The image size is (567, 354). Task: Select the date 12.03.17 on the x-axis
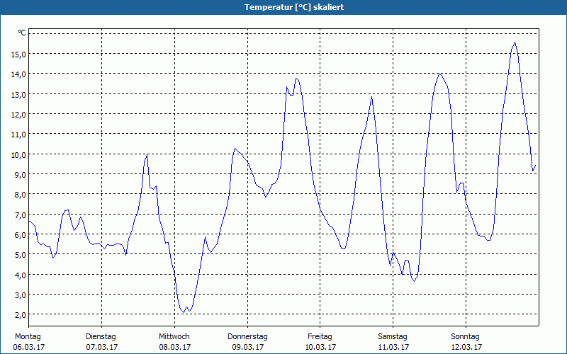click(466, 347)
